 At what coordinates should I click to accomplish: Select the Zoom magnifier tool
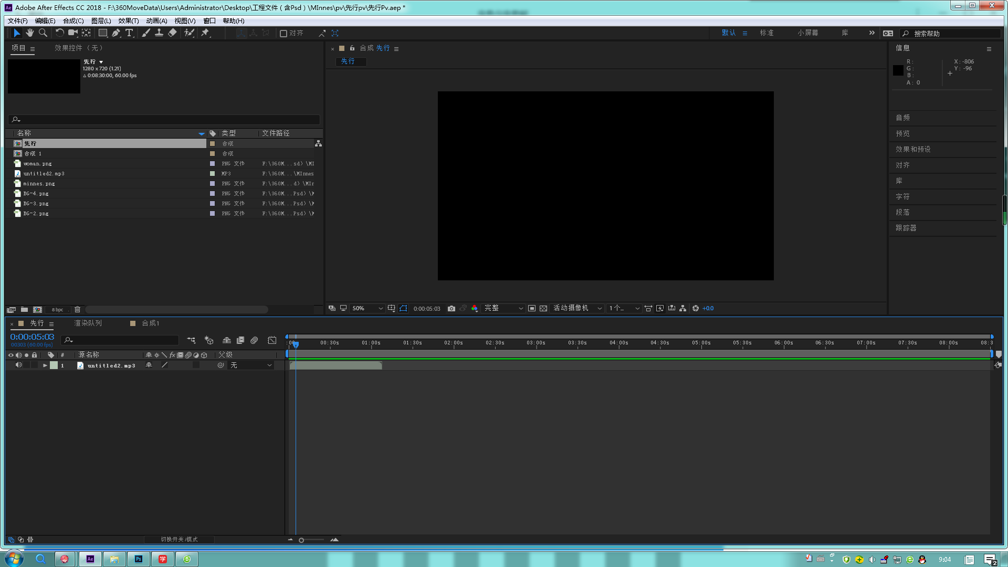point(43,33)
